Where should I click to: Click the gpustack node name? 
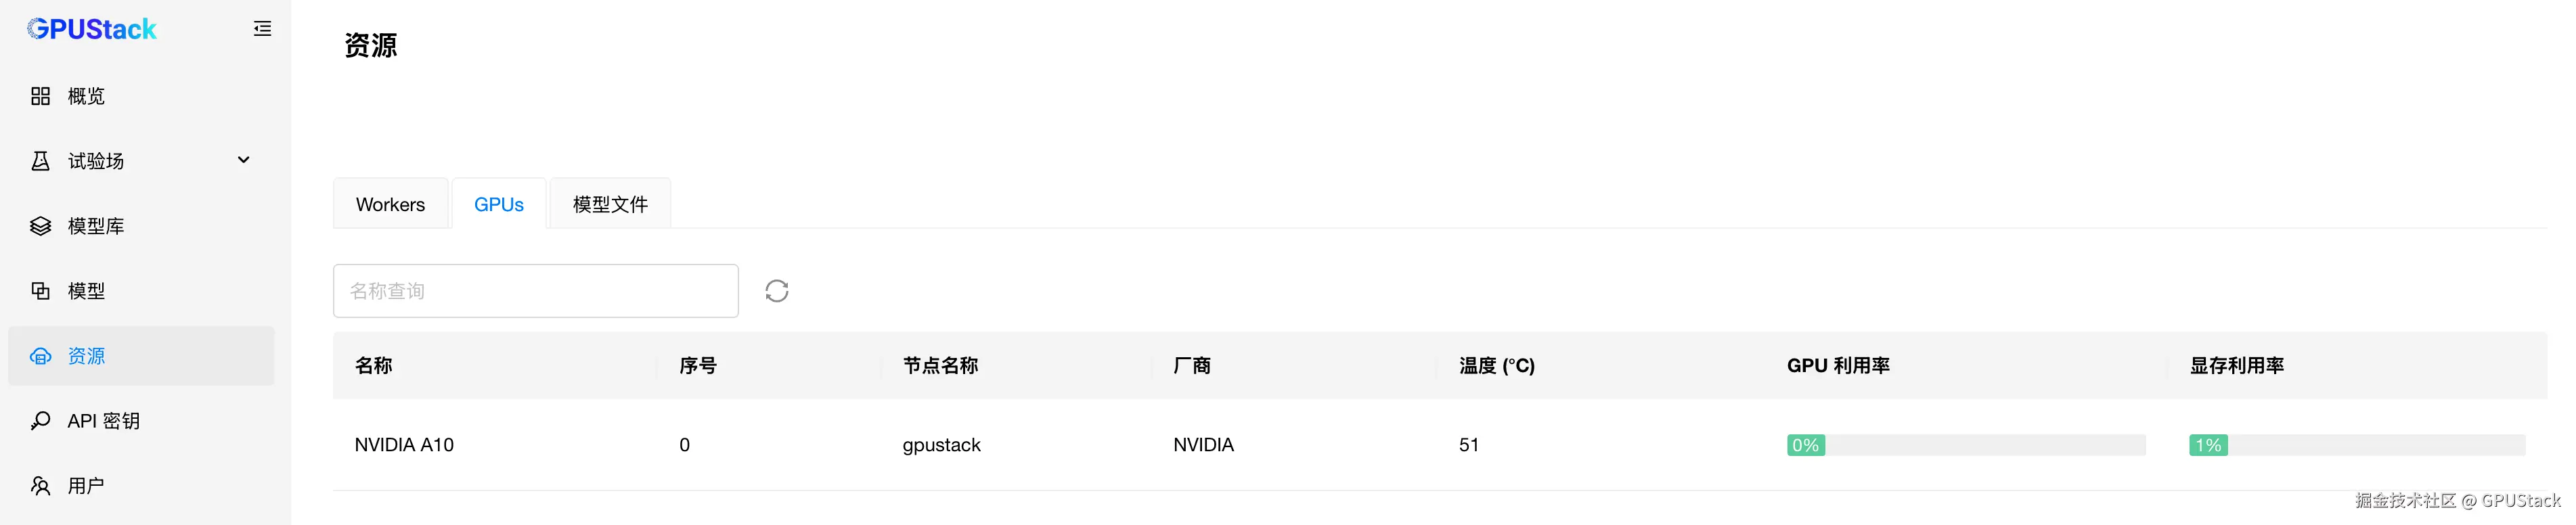point(941,445)
